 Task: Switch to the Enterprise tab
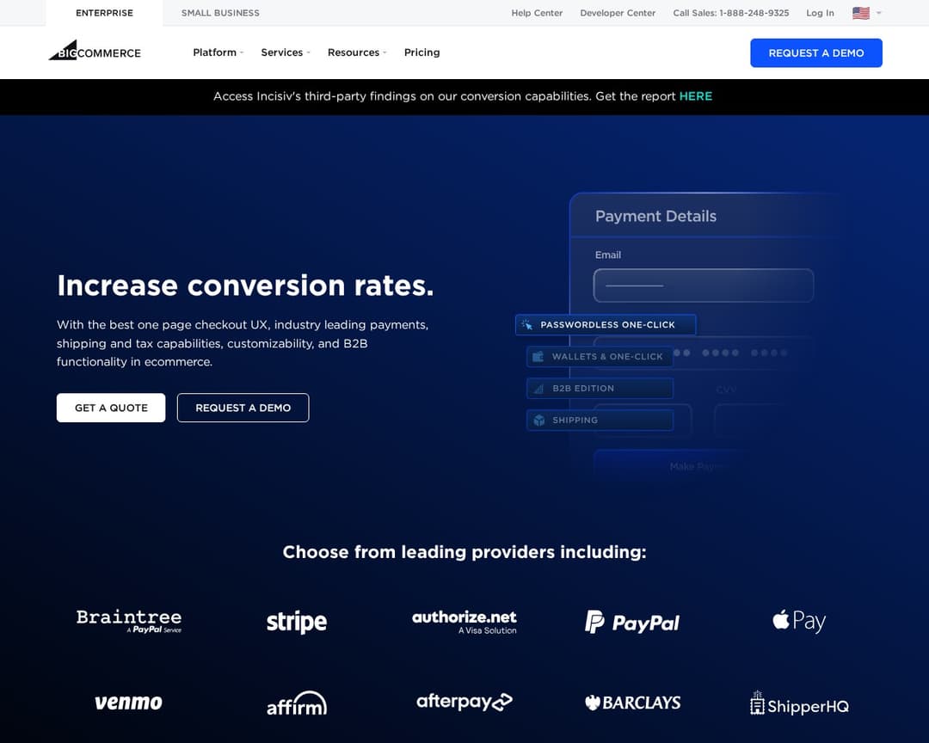[x=104, y=12]
